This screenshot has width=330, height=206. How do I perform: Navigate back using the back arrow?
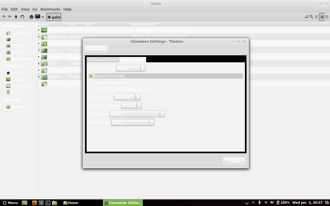(x=4, y=16)
